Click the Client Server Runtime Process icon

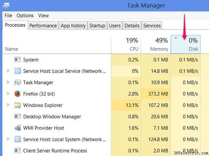tap(18, 151)
